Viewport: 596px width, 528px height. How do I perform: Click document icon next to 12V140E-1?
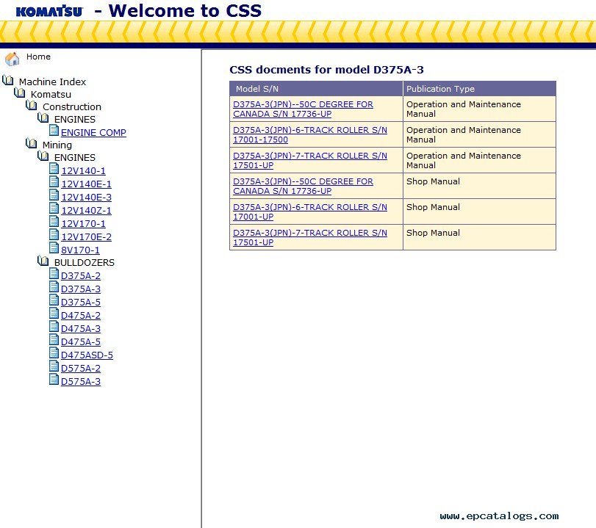54,182
